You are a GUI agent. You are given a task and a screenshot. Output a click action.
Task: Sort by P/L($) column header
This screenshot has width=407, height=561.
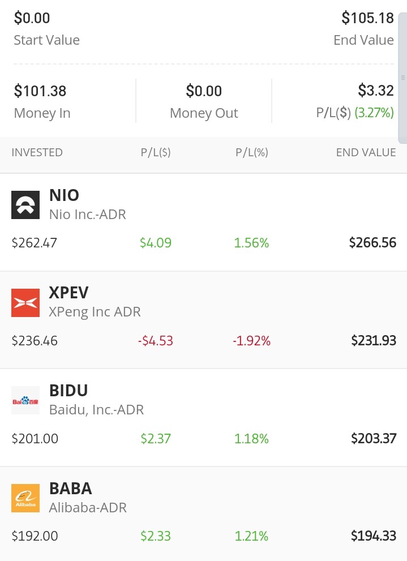(x=156, y=152)
